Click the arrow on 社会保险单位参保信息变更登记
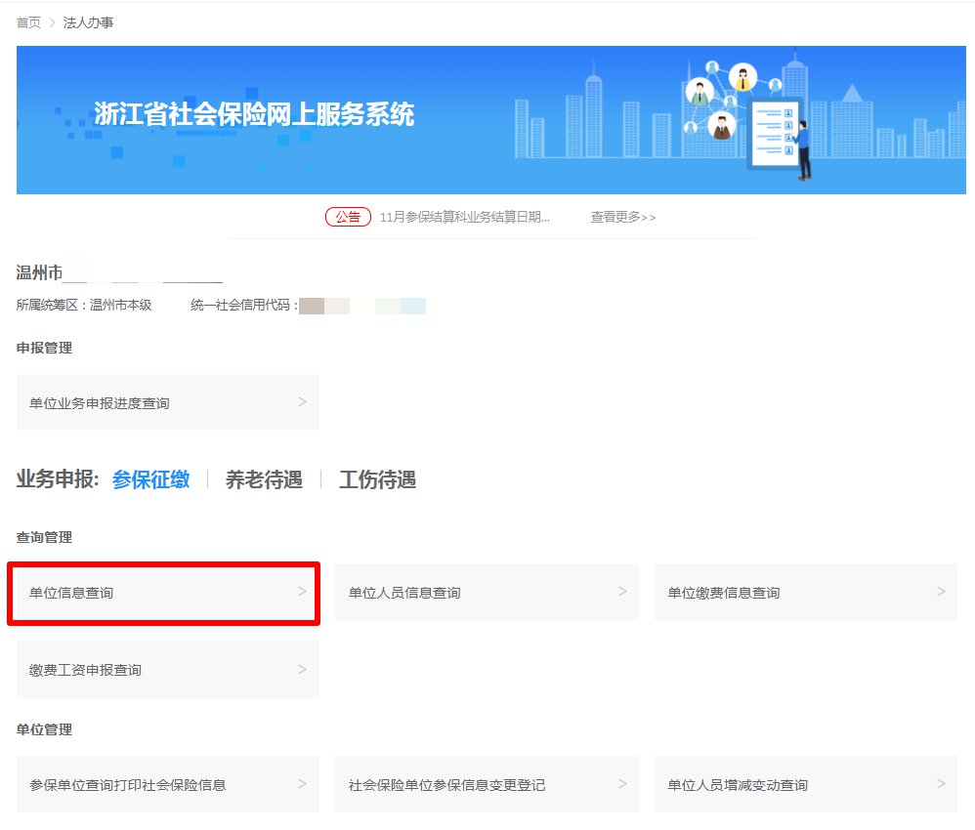Viewport: 975px width, 830px height. click(x=622, y=784)
